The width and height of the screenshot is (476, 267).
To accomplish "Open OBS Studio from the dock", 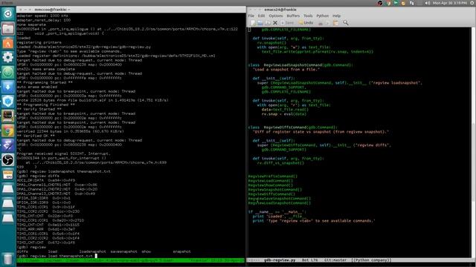I will coord(8,159).
